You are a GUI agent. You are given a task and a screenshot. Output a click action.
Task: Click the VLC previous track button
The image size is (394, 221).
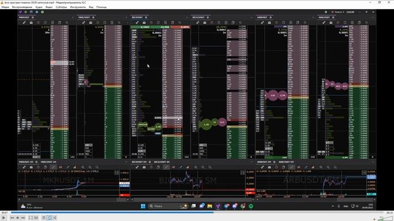12,218
